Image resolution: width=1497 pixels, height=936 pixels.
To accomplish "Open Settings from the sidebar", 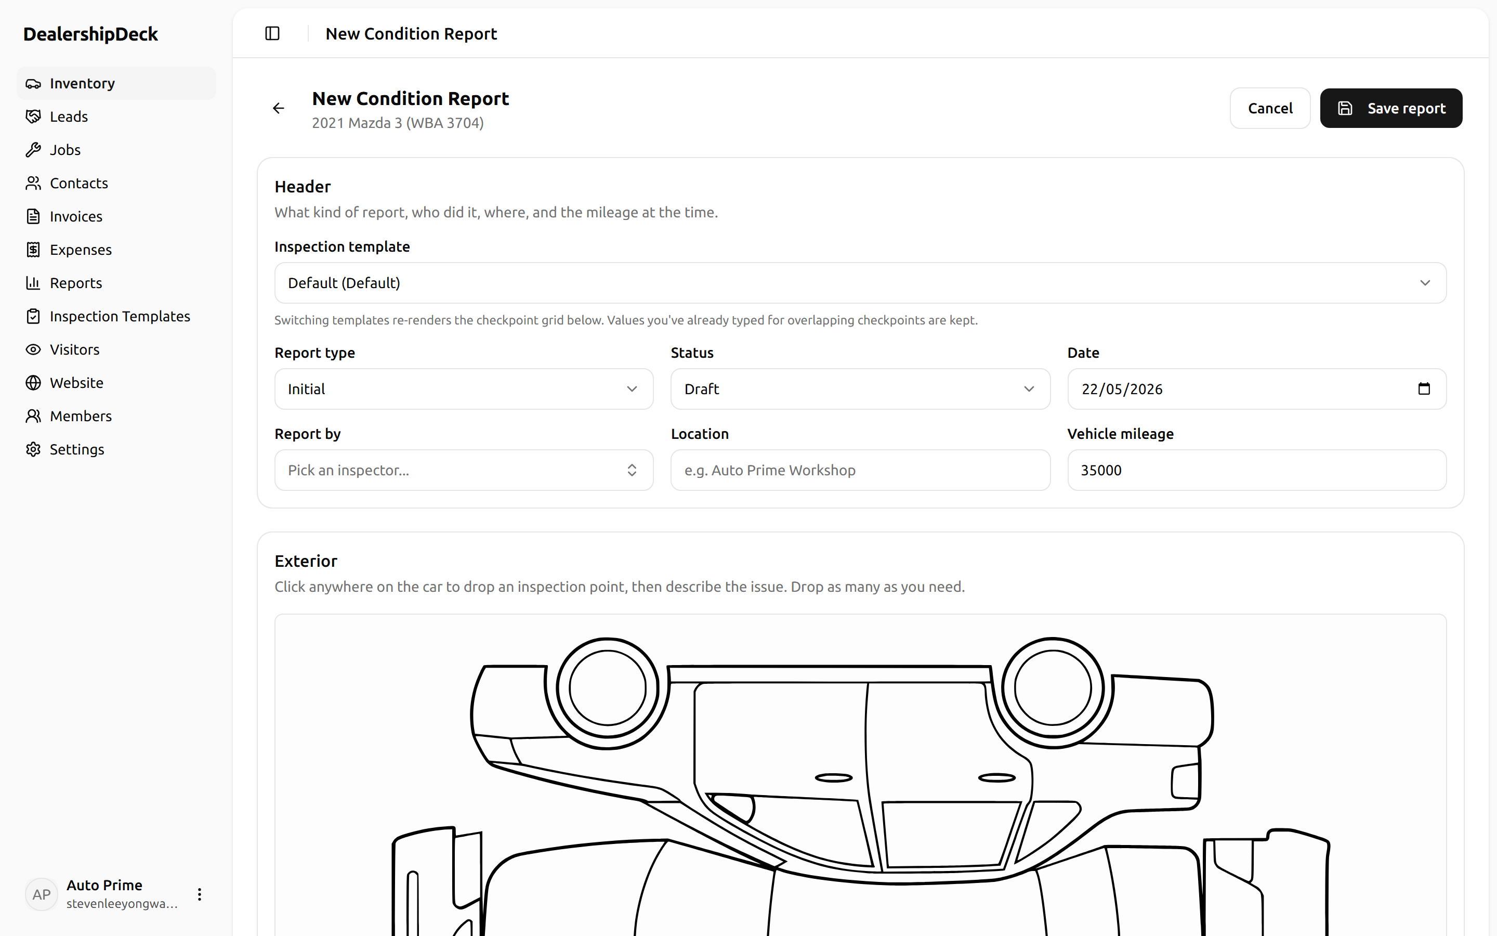I will 116,449.
